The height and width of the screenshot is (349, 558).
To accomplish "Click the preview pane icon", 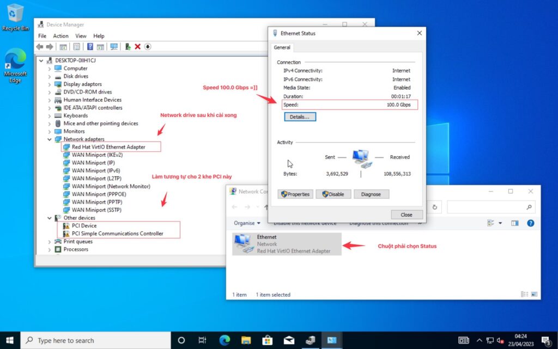I will [x=514, y=223].
